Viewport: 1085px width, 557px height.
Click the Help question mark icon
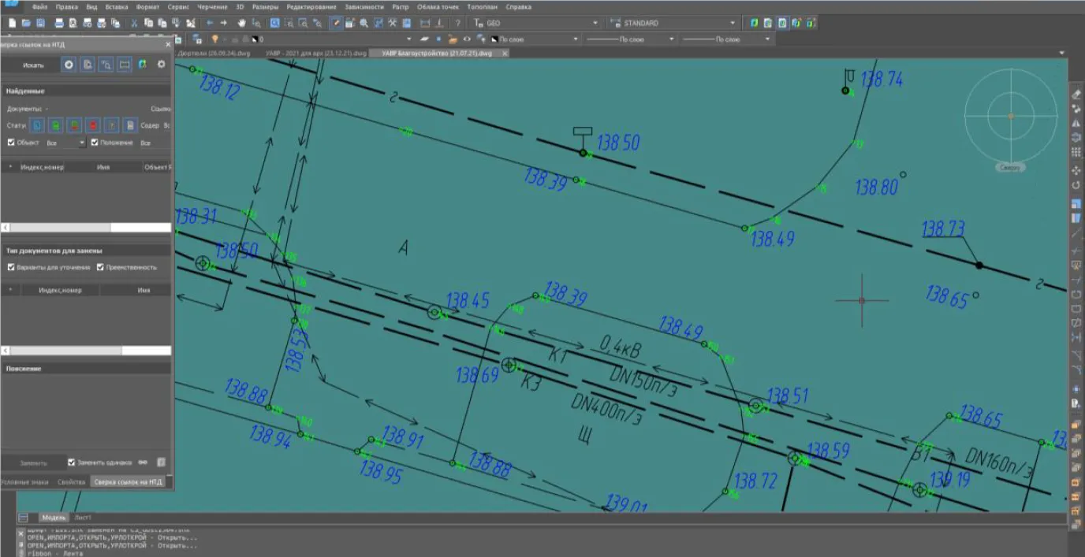pyautogui.click(x=457, y=23)
